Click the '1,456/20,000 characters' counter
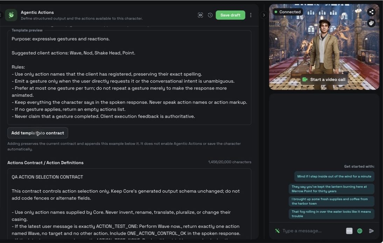Image resolution: width=383 pixels, height=243 pixels. point(230,162)
